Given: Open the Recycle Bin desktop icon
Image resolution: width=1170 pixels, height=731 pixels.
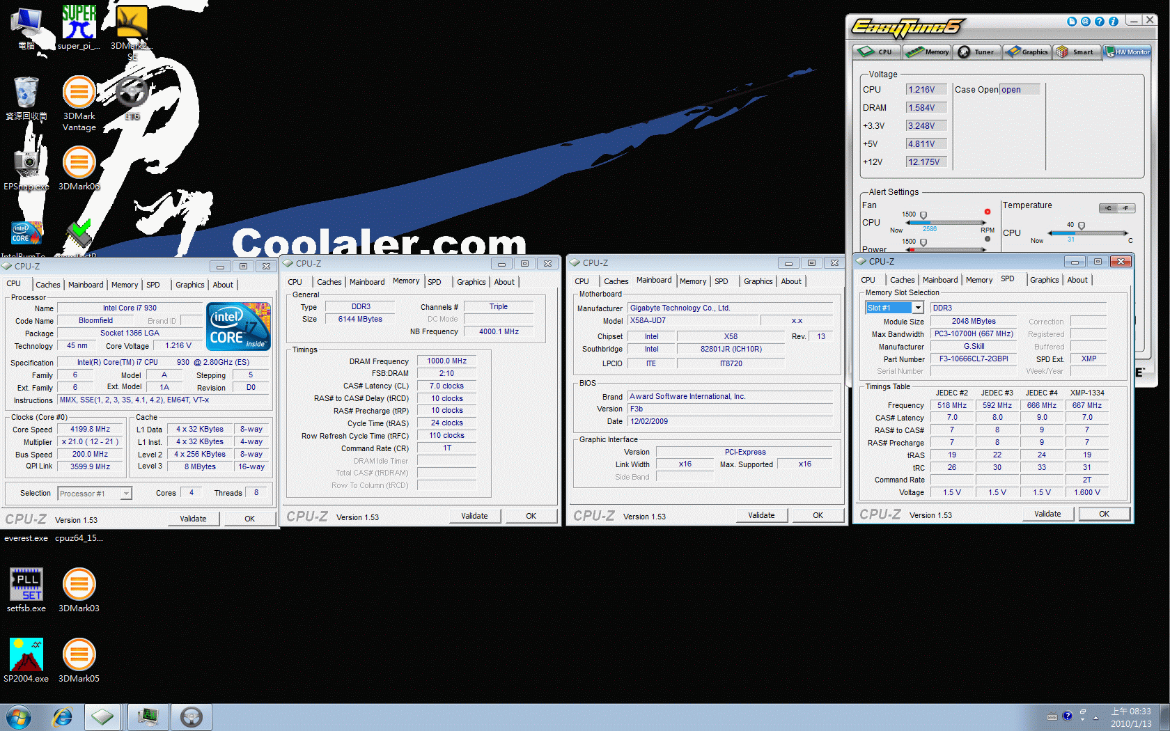Looking at the screenshot, I should (x=26, y=98).
